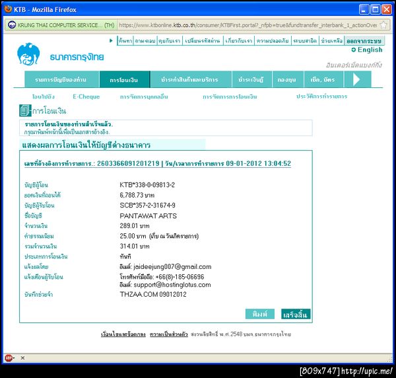Click email support@hostinglotus.com
The image size is (396, 378).
172,284
